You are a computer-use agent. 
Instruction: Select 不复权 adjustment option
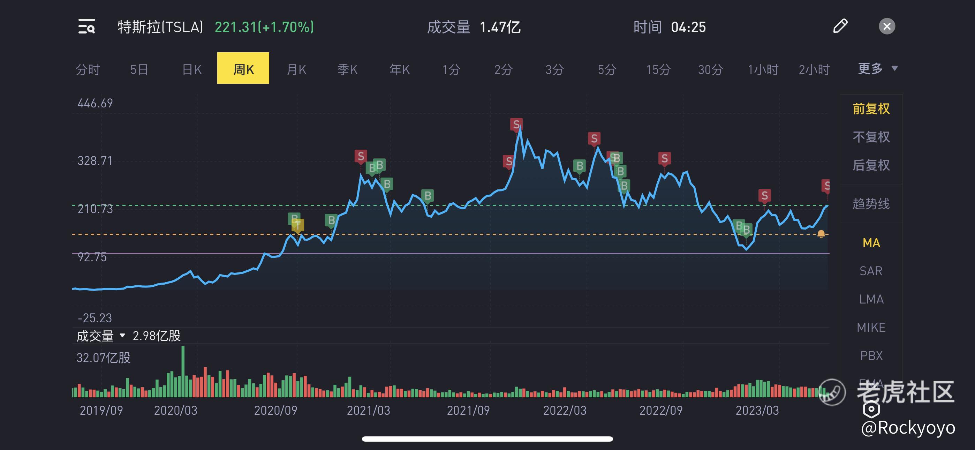point(871,137)
